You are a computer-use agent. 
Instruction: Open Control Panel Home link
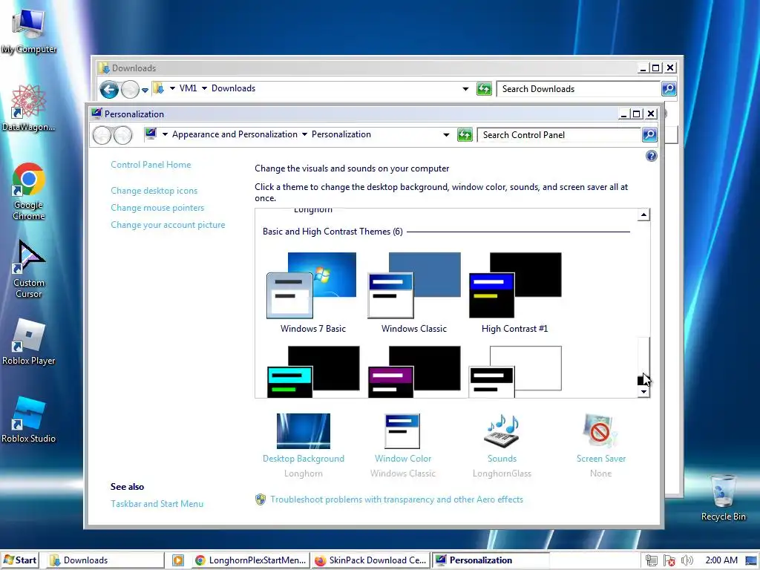coord(151,165)
